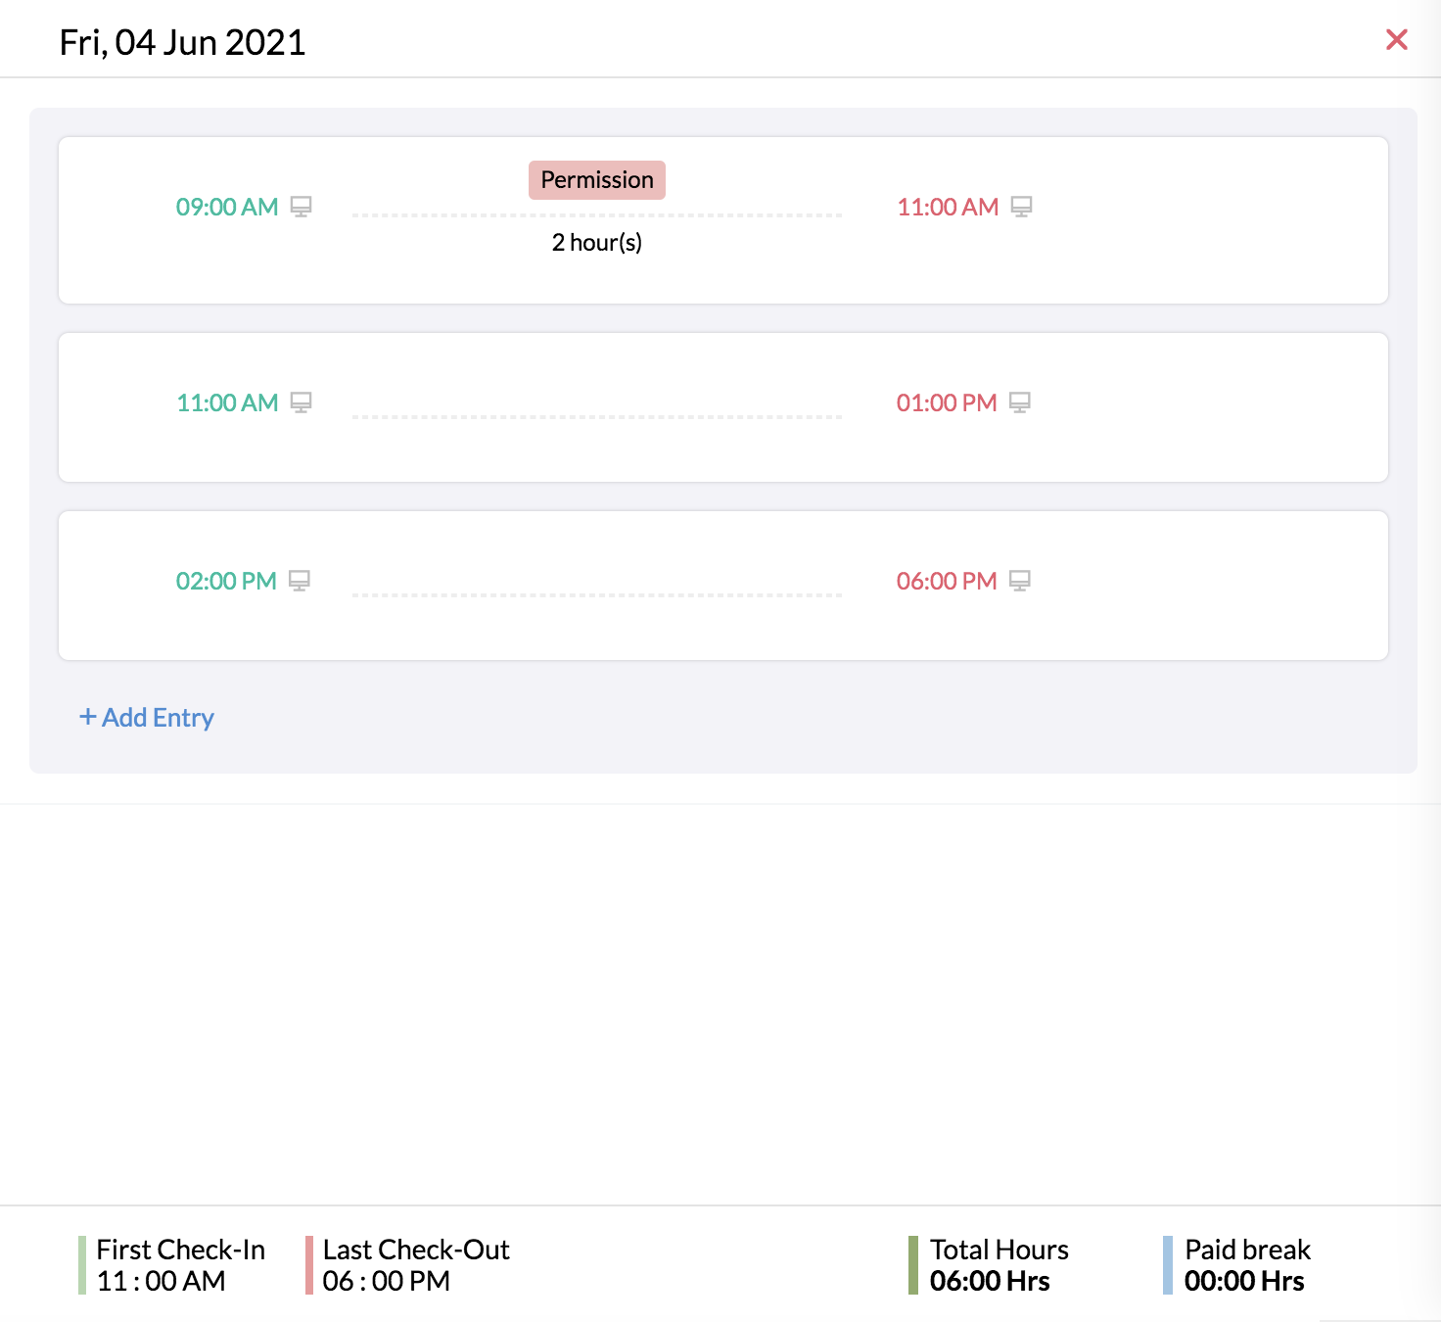Viewport: 1441px width, 1322px height.
Task: Click the Total Hours value 06:00 Hrs
Action: pyautogui.click(x=990, y=1281)
